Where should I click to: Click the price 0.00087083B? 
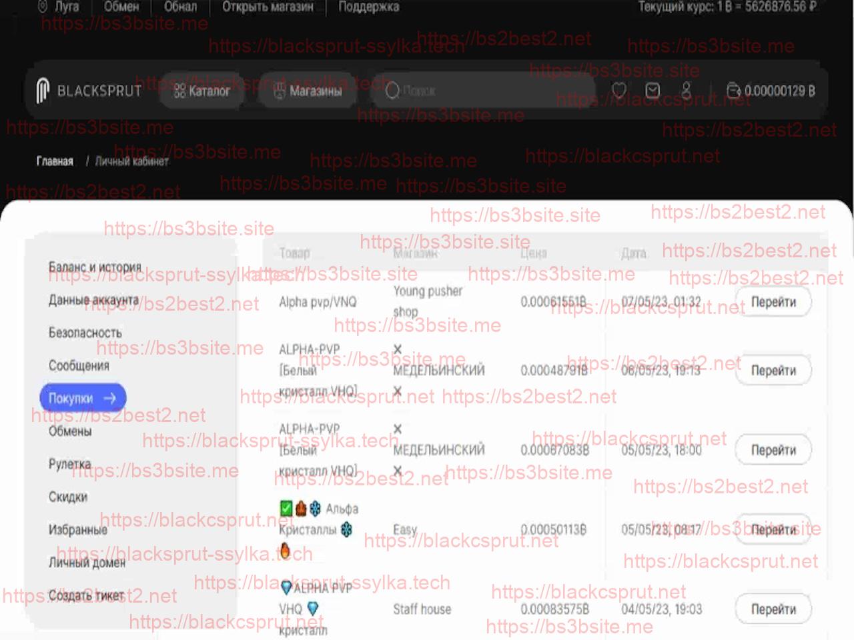tap(554, 450)
